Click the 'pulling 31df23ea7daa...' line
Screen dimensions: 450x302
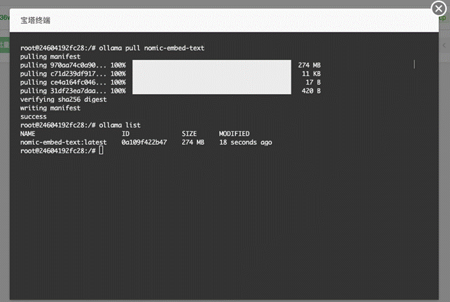[x=73, y=91]
